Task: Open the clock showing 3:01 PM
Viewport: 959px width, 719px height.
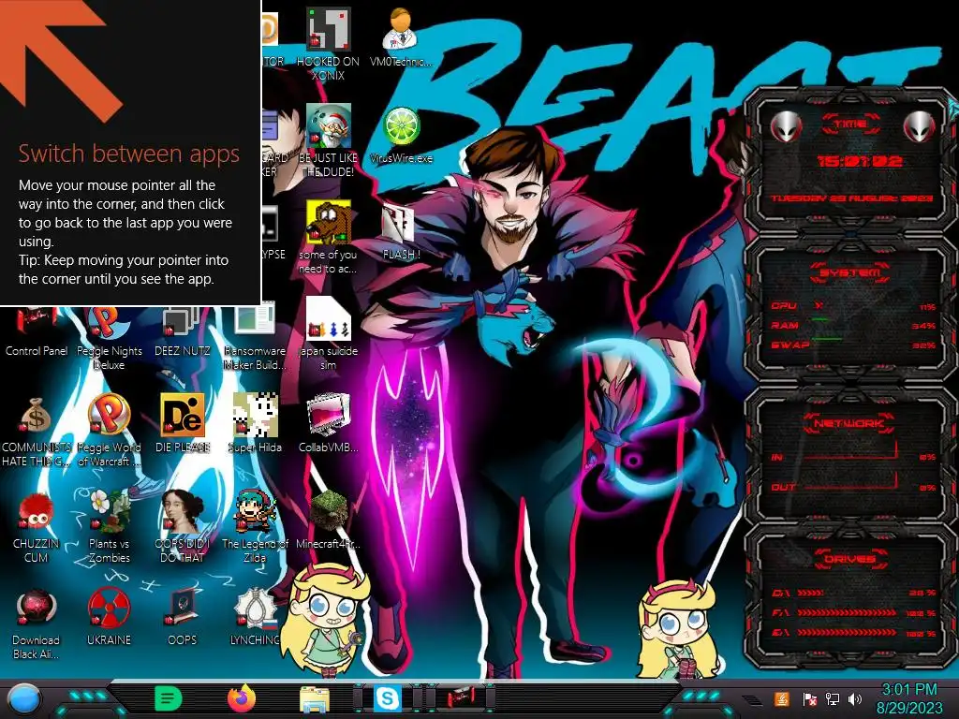Action: click(x=908, y=698)
